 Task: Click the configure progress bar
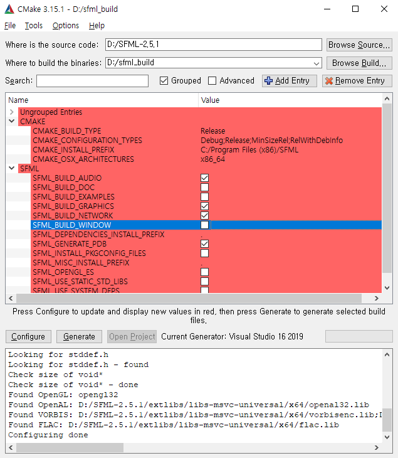[x=359, y=336]
